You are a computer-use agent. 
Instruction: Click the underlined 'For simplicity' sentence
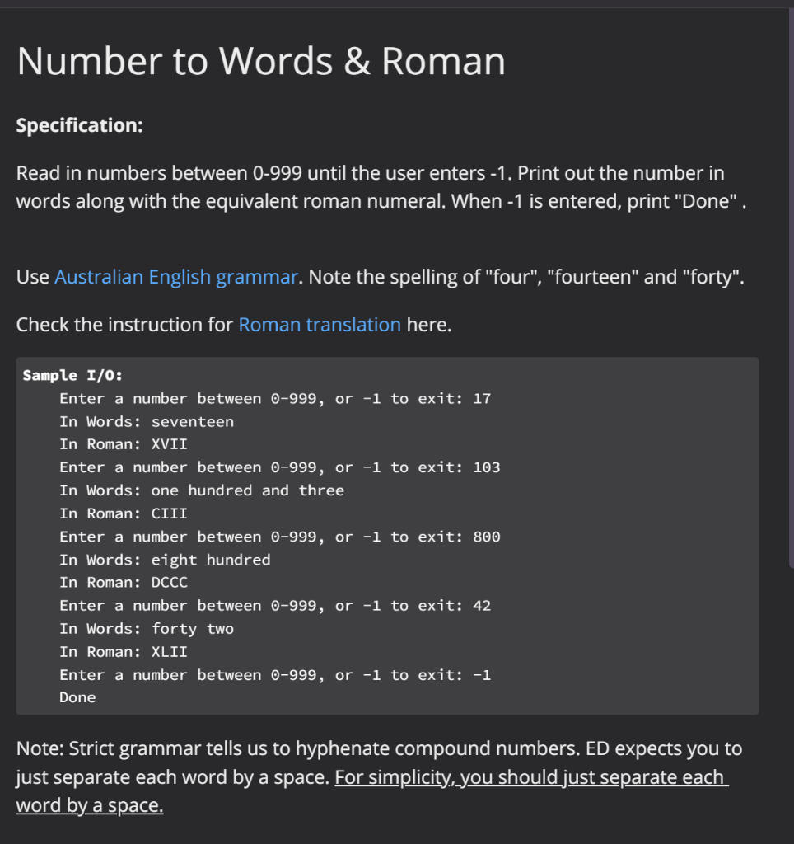tap(372, 791)
